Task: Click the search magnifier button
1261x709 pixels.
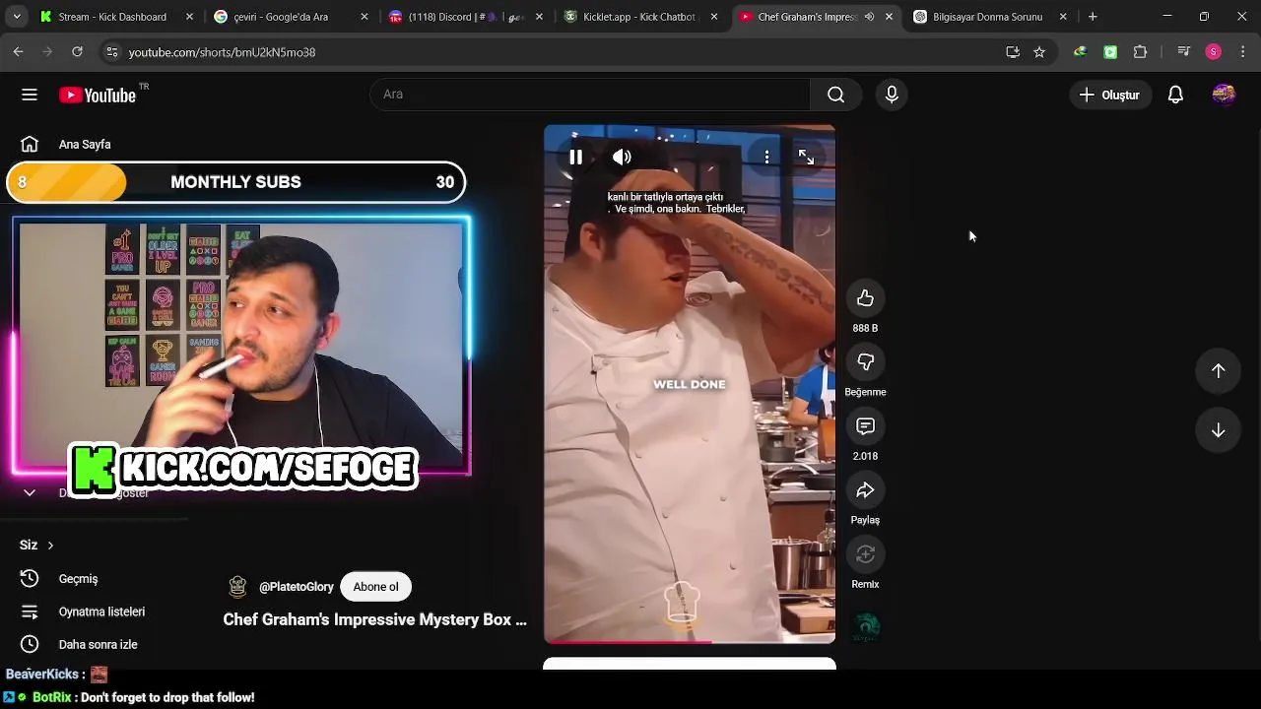Action: (835, 95)
